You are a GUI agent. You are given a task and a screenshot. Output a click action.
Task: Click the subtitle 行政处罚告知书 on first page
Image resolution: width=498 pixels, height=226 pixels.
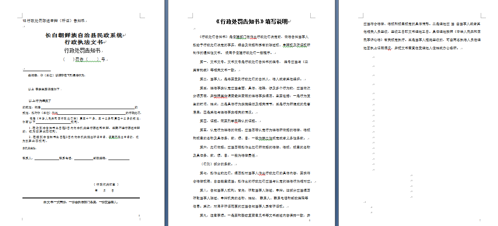pyautogui.click(x=82, y=50)
